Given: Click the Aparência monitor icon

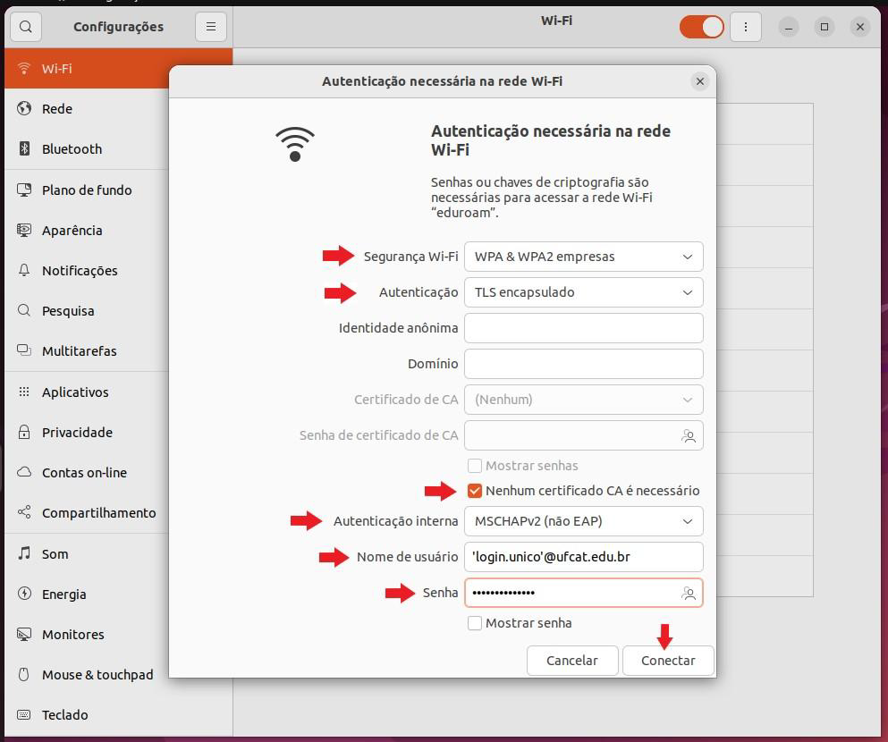Looking at the screenshot, I should click(24, 231).
